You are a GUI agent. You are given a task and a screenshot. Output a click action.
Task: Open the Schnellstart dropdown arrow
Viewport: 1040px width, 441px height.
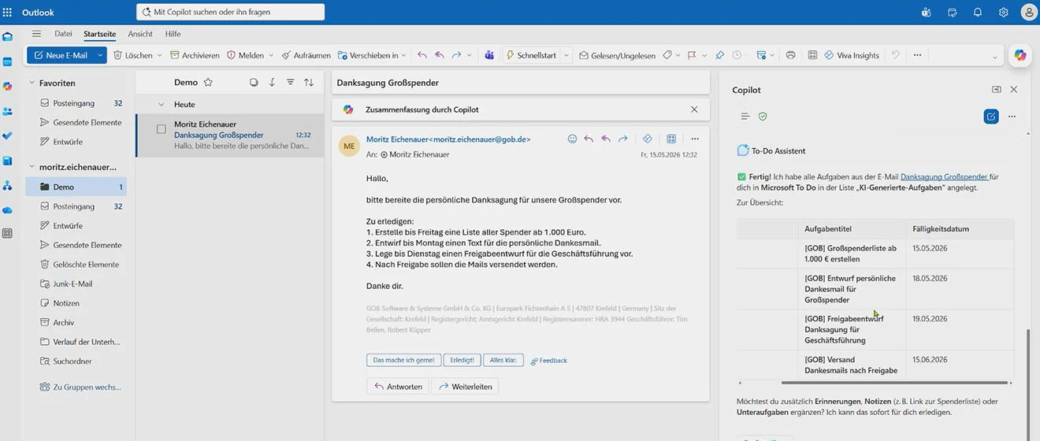point(566,55)
